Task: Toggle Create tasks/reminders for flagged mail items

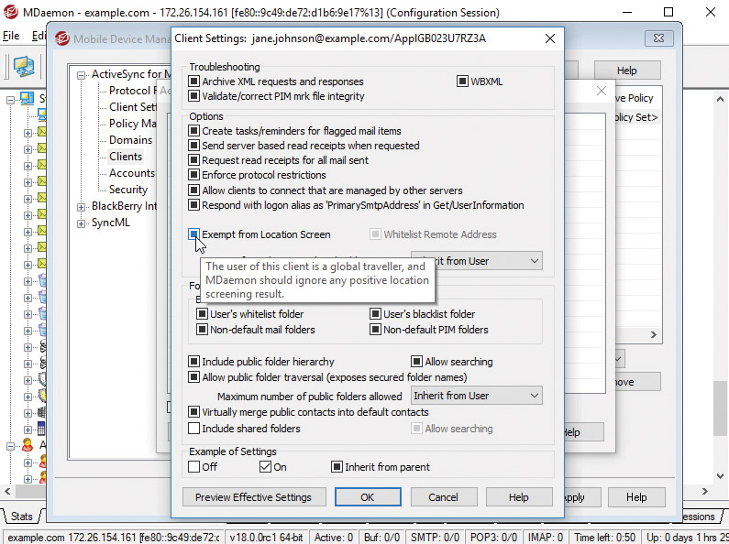Action: click(x=193, y=131)
